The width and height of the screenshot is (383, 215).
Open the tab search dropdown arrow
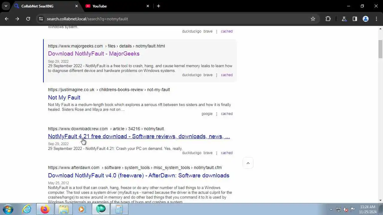6,6
